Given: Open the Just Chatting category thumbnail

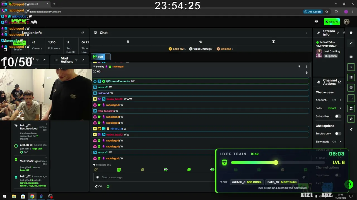Looking at the screenshot, I should 319,54.
